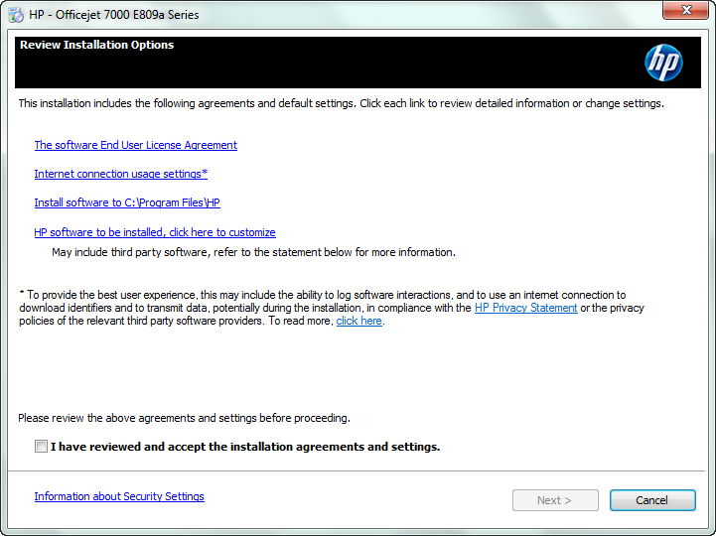716x536 pixels.
Task: Click the 'Review Installation Options' heading
Action: (x=96, y=45)
